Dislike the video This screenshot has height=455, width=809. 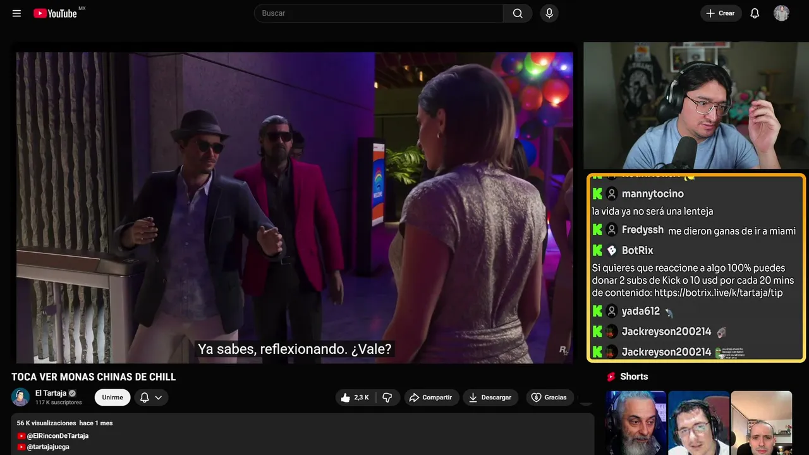coord(387,397)
